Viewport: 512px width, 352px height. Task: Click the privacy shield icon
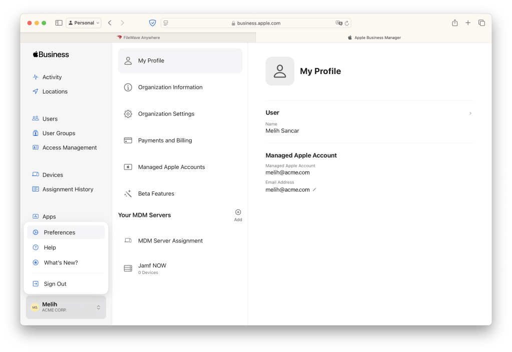[153, 23]
